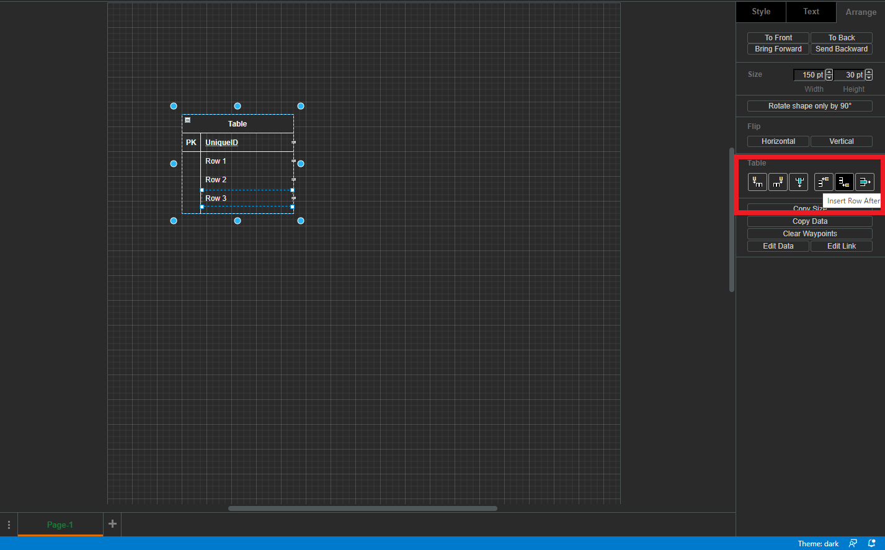Screen dimensions: 885x550
Task: Flip the shape using Horizontal button
Action: pos(778,141)
